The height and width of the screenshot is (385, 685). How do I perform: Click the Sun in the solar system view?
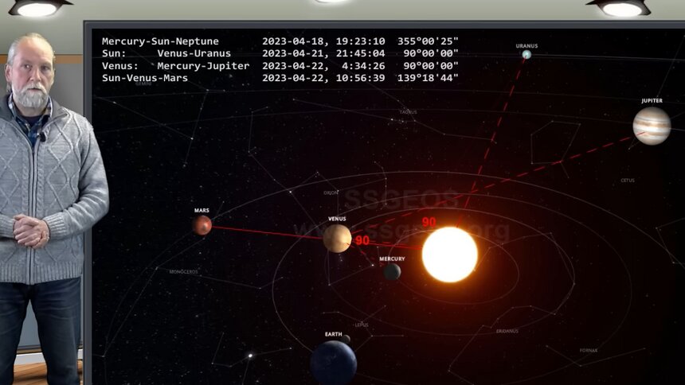[x=449, y=255]
